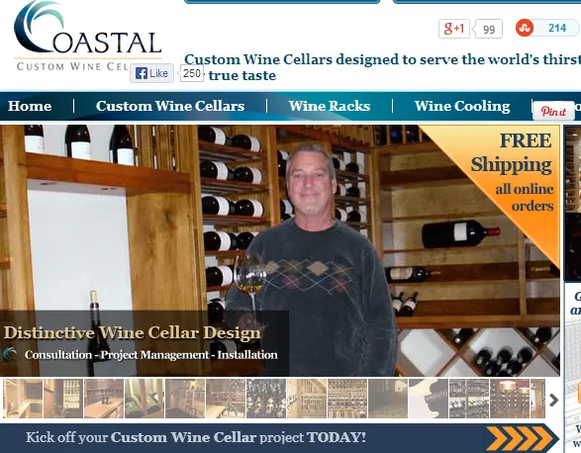Open the Home menu item

click(30, 106)
